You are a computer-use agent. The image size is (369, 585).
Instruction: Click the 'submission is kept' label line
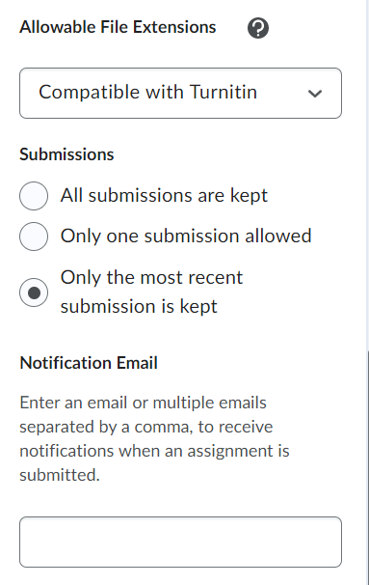pyautogui.click(x=139, y=306)
